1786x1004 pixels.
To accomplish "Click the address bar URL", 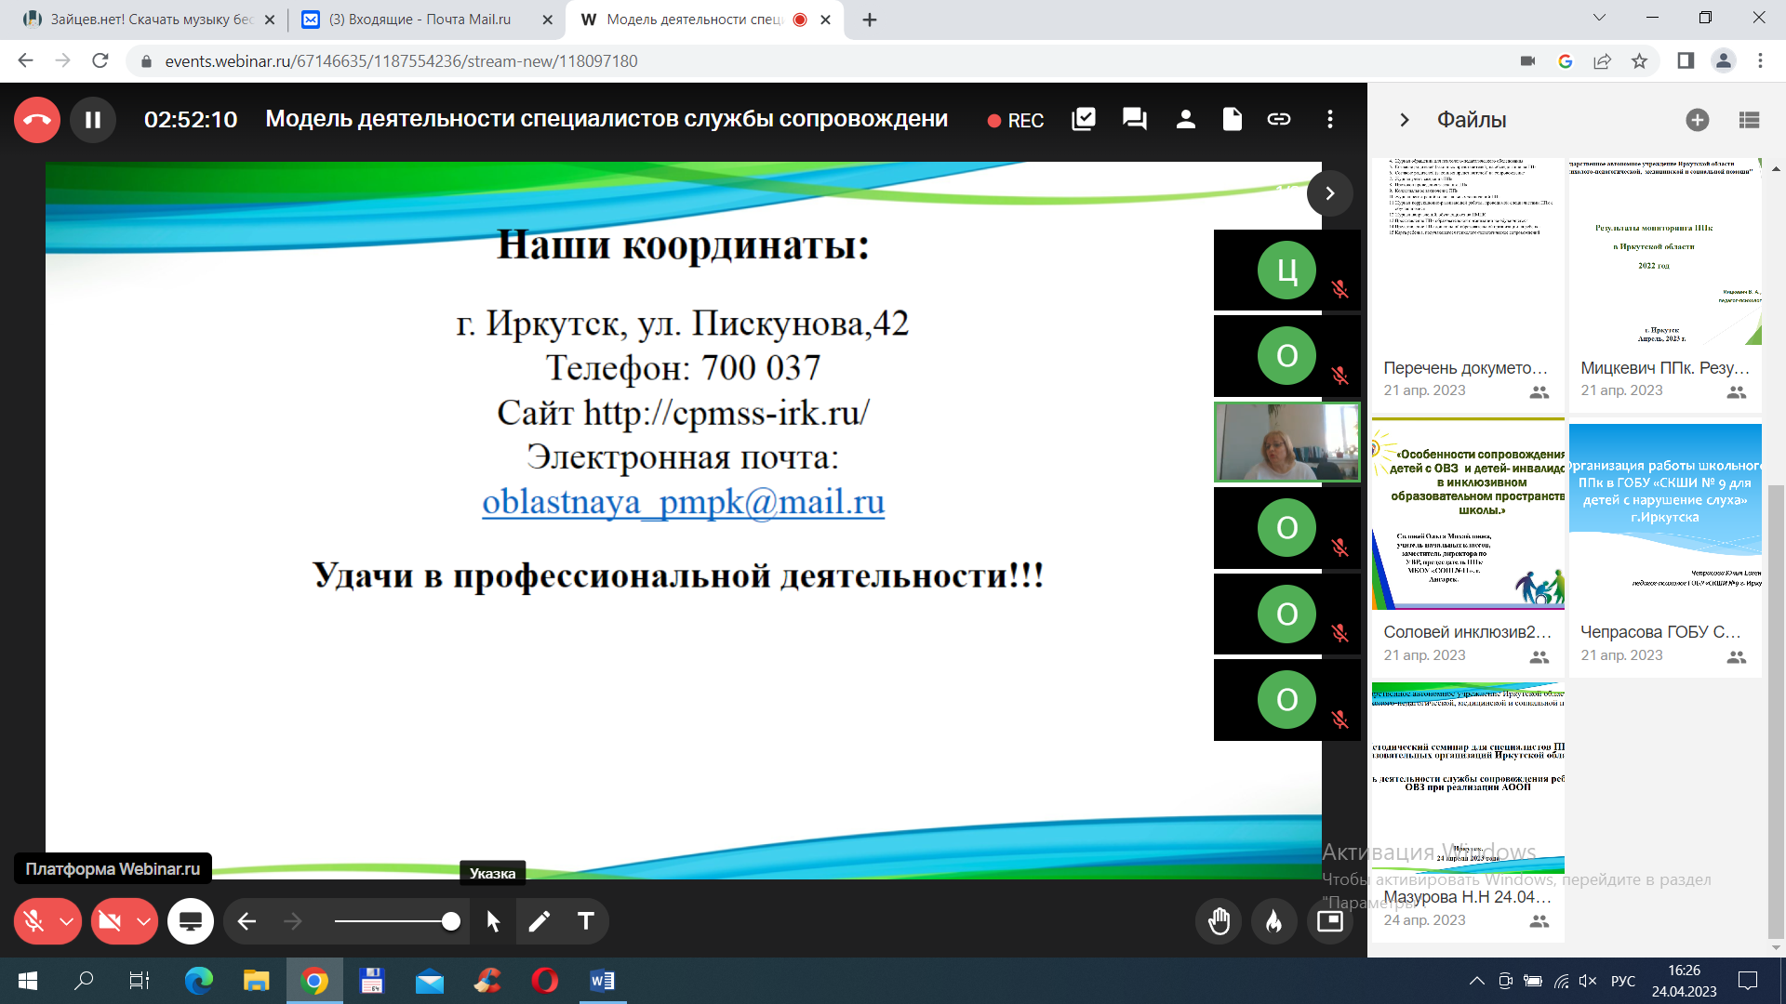I will [401, 61].
